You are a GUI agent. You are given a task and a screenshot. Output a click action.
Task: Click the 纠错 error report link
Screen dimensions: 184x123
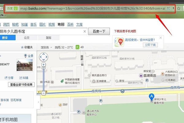pos(24,78)
